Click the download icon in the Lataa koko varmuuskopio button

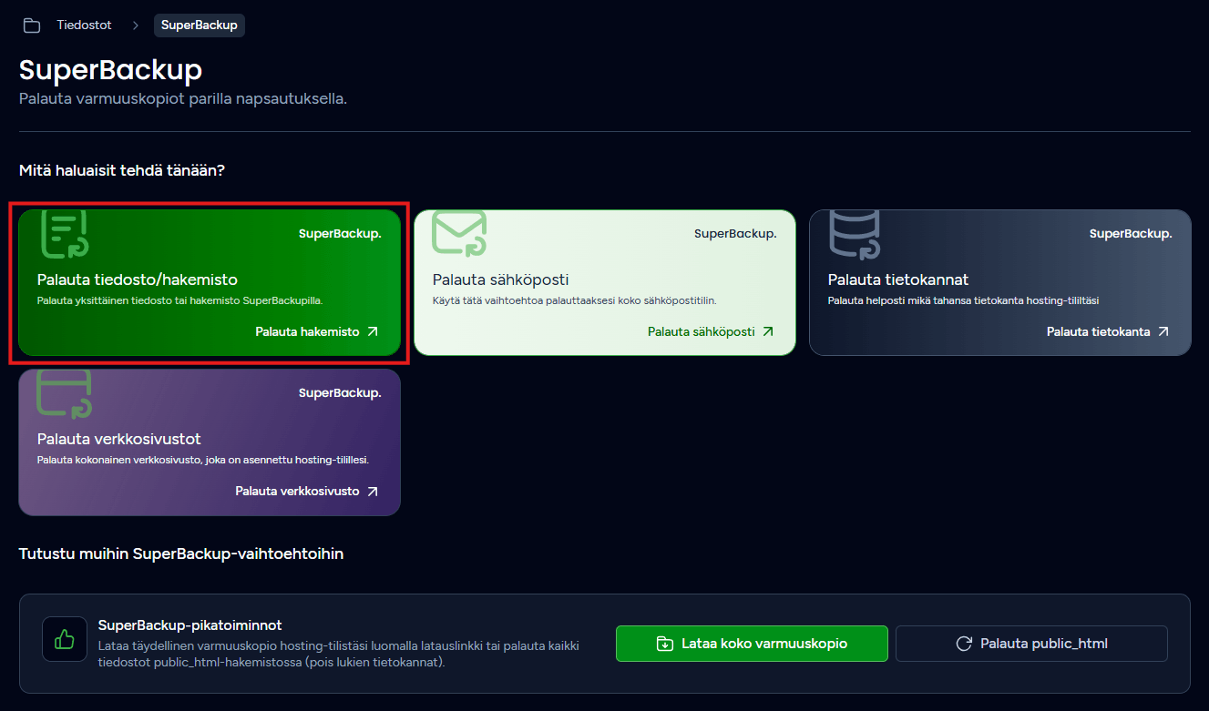665,644
